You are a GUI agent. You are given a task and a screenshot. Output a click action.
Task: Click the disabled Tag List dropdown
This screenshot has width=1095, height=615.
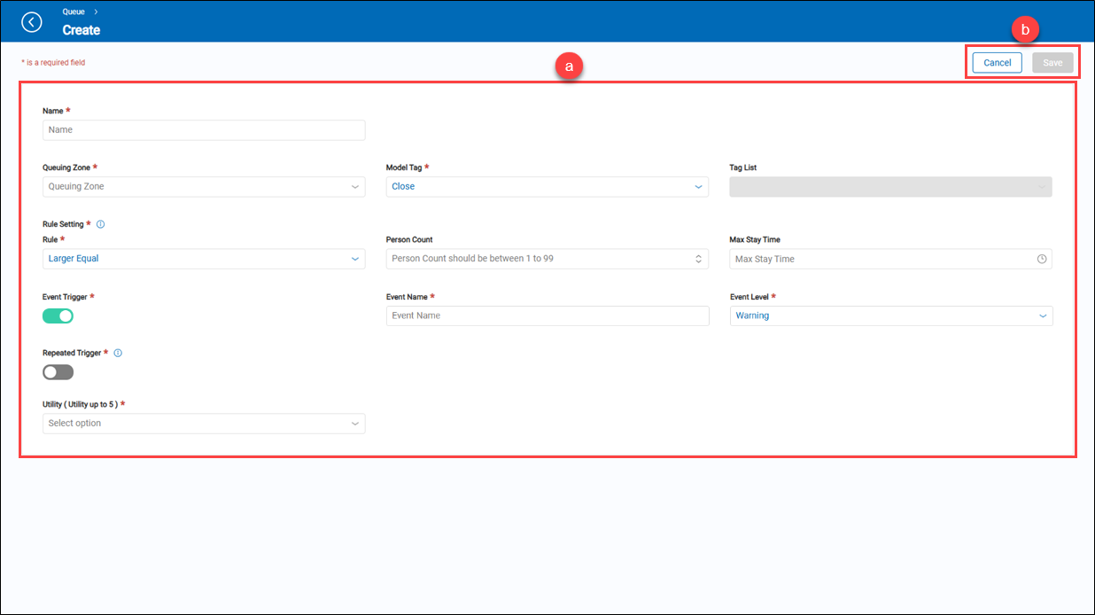[890, 187]
